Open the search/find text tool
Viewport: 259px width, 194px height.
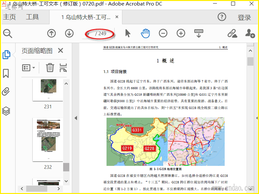coord(7,34)
